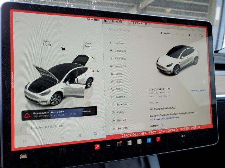Screen dimensions: 225x168
Task: Tap the media search magnifier icon
Action: (96, 134)
